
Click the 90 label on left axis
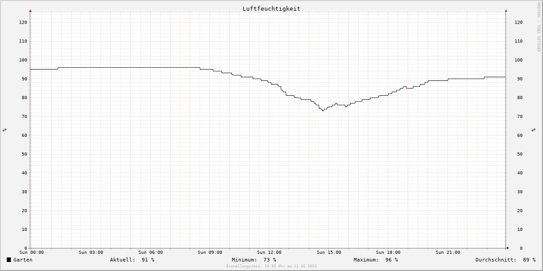pos(24,79)
